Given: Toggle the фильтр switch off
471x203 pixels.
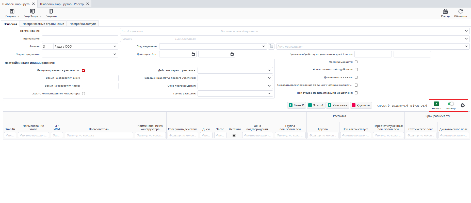Looking at the screenshot, I should coord(451,104).
